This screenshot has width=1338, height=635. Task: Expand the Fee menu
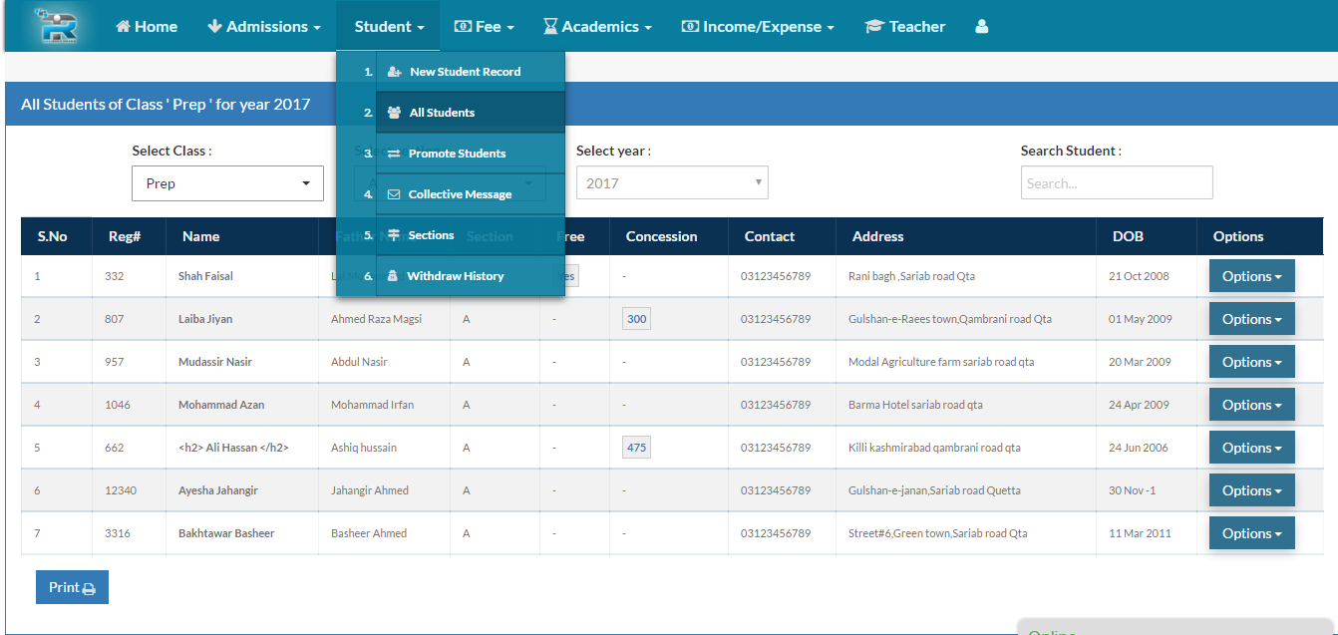coord(485,27)
